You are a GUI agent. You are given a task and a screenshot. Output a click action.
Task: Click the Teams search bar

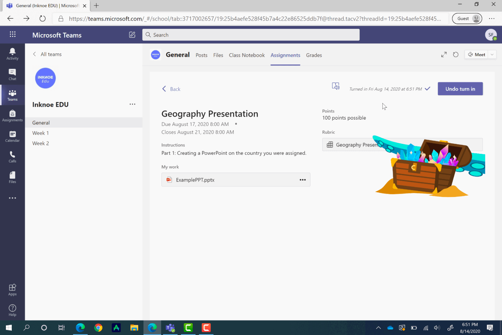(251, 35)
